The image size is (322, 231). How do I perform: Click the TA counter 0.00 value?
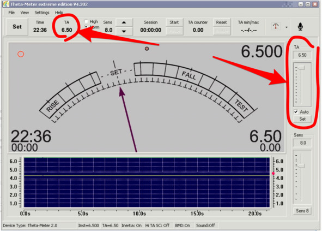pyautogui.click(x=198, y=30)
